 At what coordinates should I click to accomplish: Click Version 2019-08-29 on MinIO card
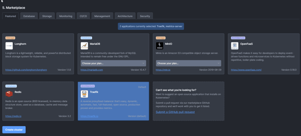pos(210,70)
